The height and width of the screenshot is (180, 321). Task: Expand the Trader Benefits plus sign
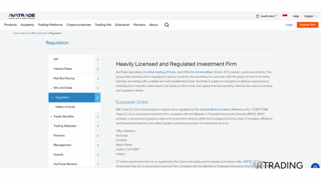click(x=51, y=117)
